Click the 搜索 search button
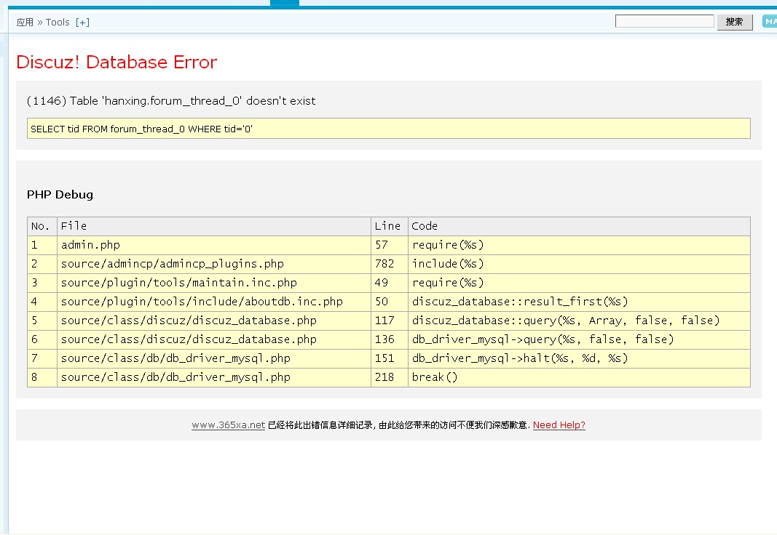The width and height of the screenshot is (777, 535). pyautogui.click(x=734, y=22)
